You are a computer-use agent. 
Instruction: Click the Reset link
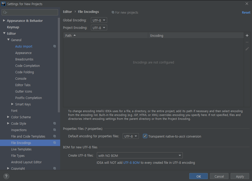coord(246,13)
